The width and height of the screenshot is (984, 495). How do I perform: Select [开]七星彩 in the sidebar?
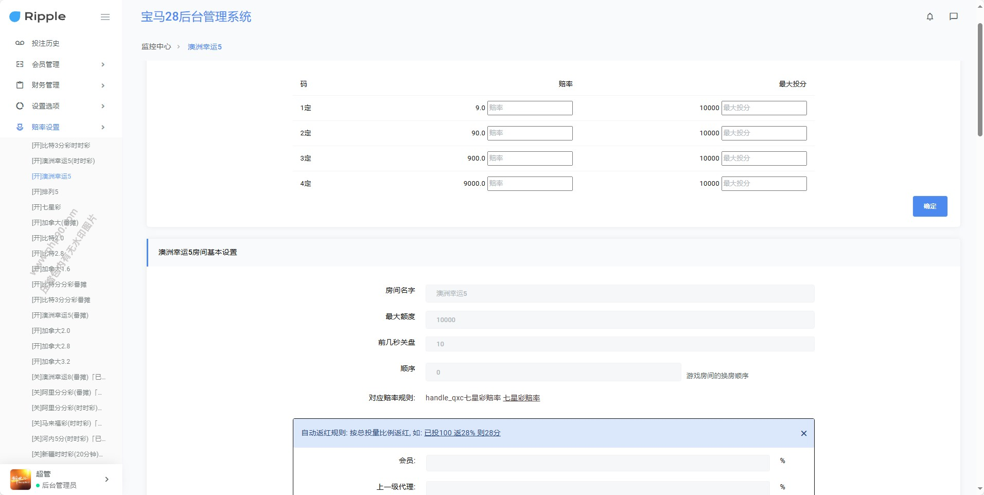[x=46, y=207]
